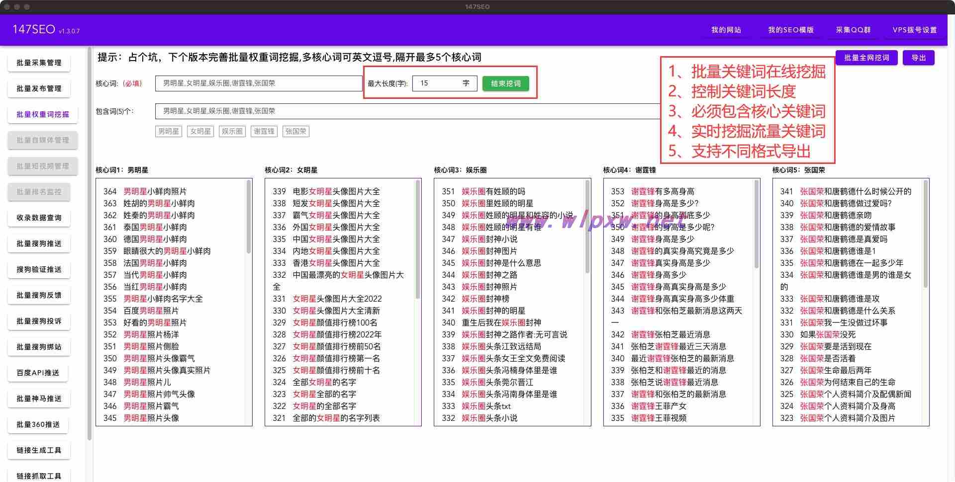Select row 331 女明星头像图片大全2022

coord(327,299)
